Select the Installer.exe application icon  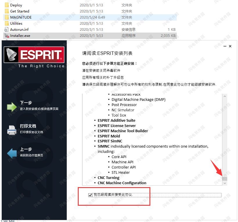(7, 36)
